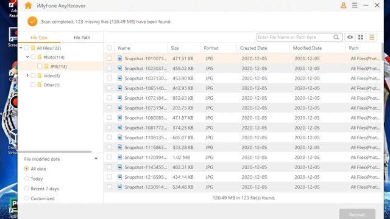Click the search magnifier icon

coord(336,37)
